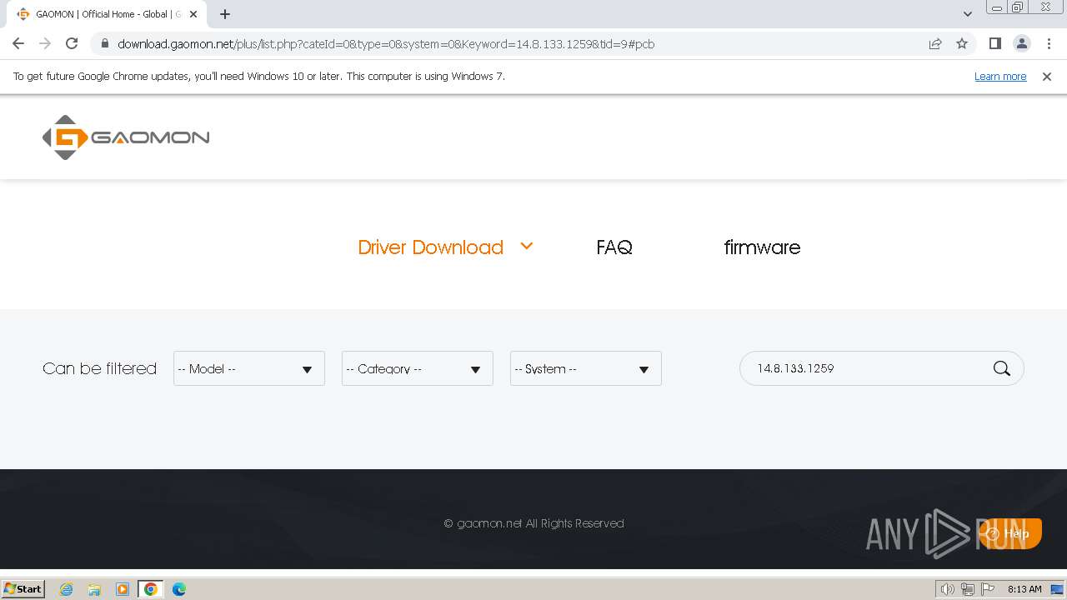Open Windows Explorer folder from taskbar

pyautogui.click(x=94, y=589)
